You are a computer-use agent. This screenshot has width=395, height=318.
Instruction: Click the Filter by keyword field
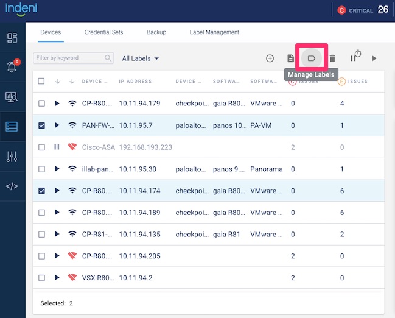pyautogui.click(x=69, y=58)
